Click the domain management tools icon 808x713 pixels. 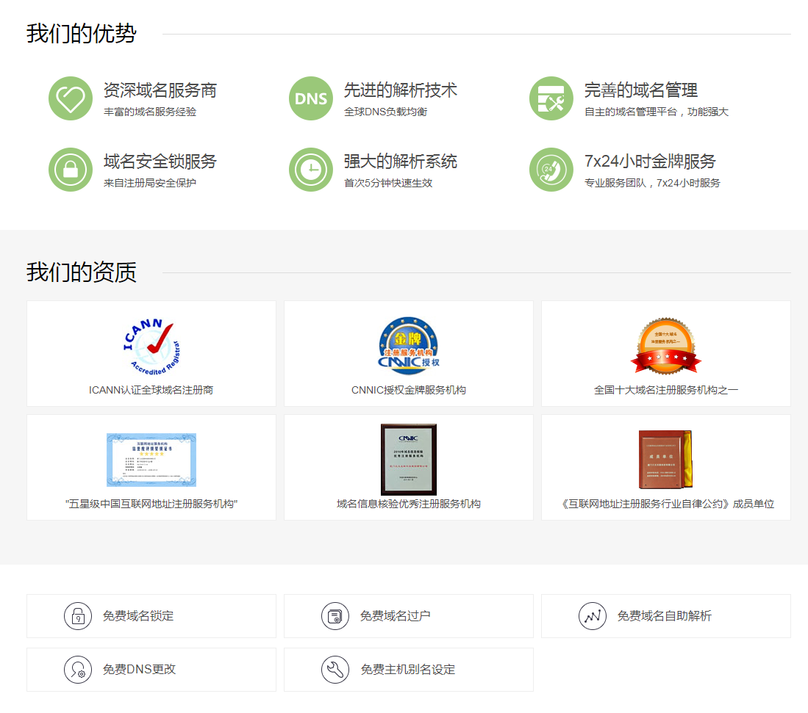click(x=551, y=98)
